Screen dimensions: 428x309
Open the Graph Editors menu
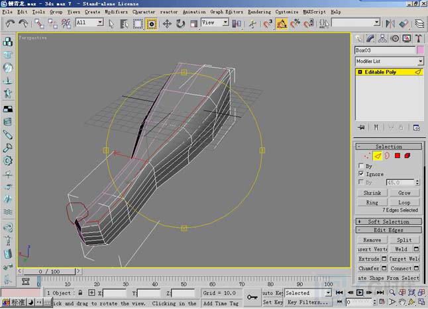tap(227, 12)
